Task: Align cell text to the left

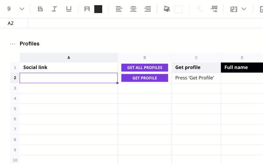Action: 119,9
